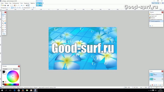Viewport: 164px width, 92px height.
Task: Select the Pan hand tool
Action: [x=5, y=21]
